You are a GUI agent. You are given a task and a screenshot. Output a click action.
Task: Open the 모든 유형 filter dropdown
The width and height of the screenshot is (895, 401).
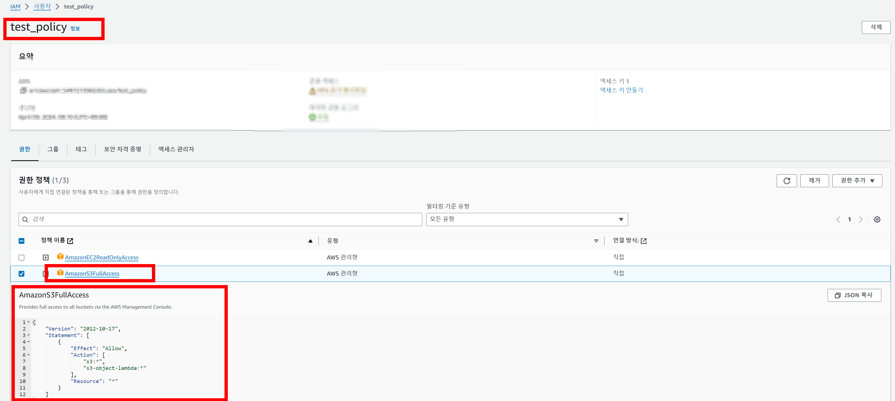click(x=527, y=219)
